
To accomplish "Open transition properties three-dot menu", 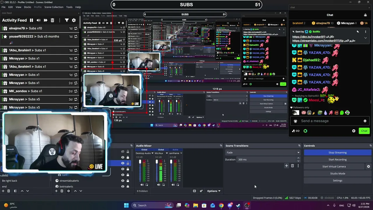I will coord(298,166).
